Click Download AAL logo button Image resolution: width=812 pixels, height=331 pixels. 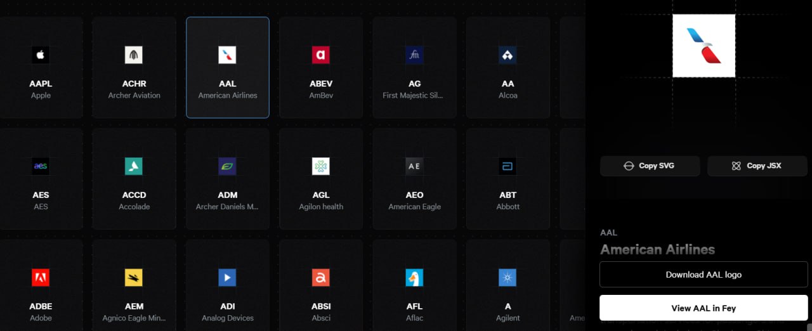[x=704, y=275]
